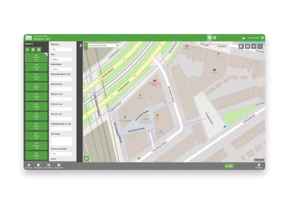Add a new meetpunt with the plus button
Image resolution: width=289 pixels, height=204 pixels.
[x=28, y=49]
